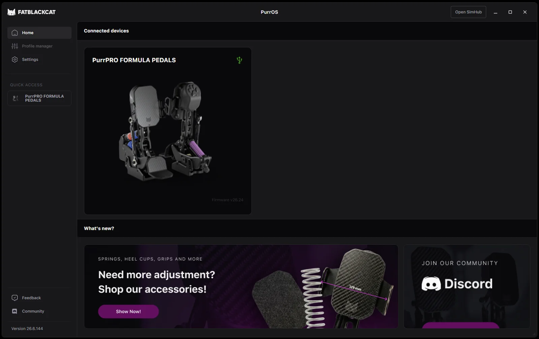Open Profile manager sliders icon

(14, 46)
